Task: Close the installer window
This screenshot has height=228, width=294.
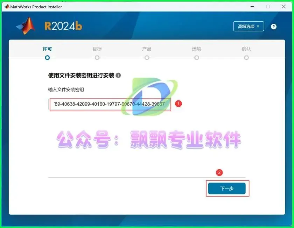Action: point(284,7)
